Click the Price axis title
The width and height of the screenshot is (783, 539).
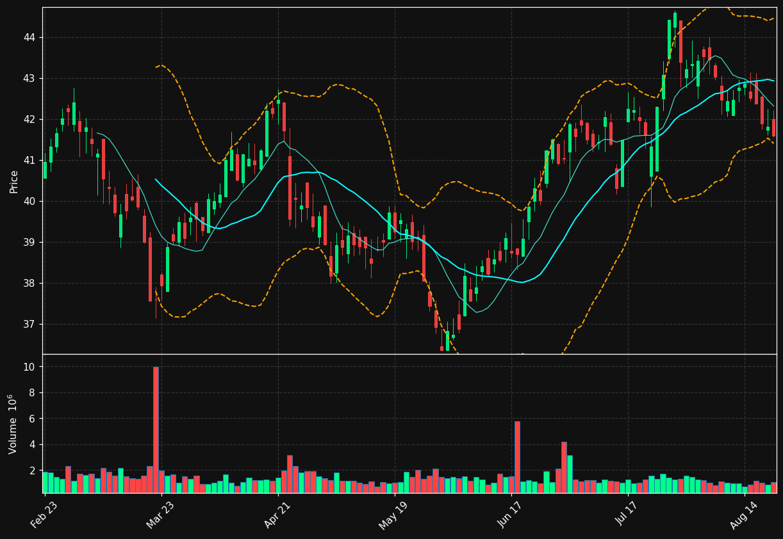[x=13, y=181]
